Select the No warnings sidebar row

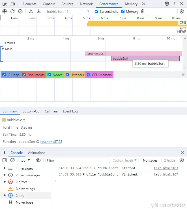(x=25, y=189)
